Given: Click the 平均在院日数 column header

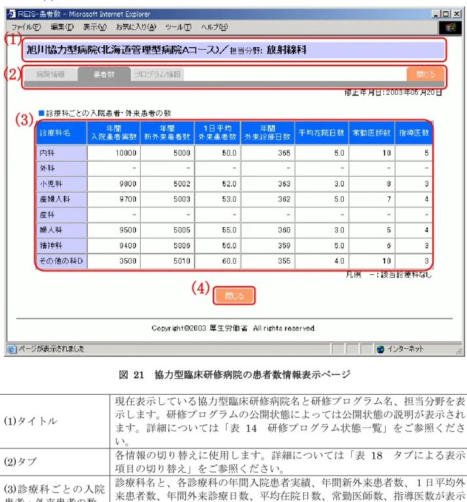Looking at the screenshot, I should point(322,133).
